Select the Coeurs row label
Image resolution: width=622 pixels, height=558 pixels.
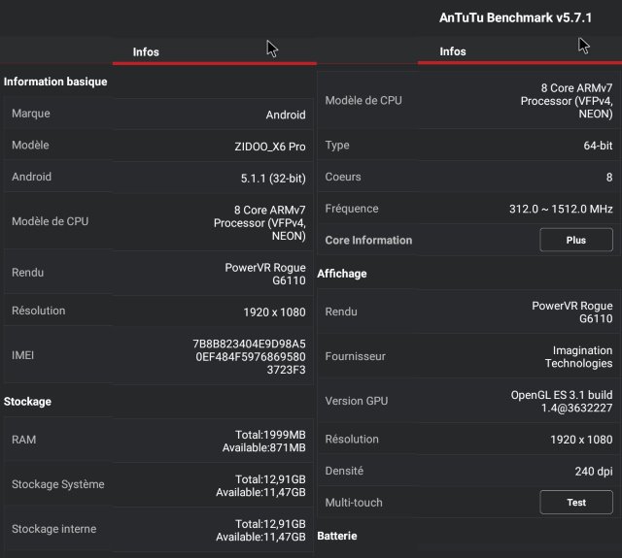coord(343,177)
